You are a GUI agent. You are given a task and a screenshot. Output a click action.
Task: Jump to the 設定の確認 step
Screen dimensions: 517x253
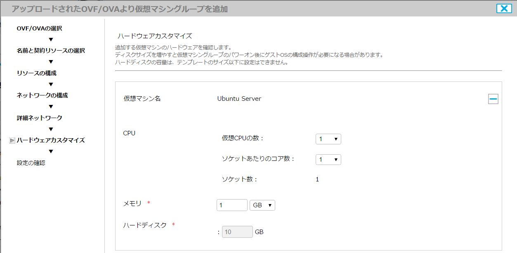click(30, 162)
